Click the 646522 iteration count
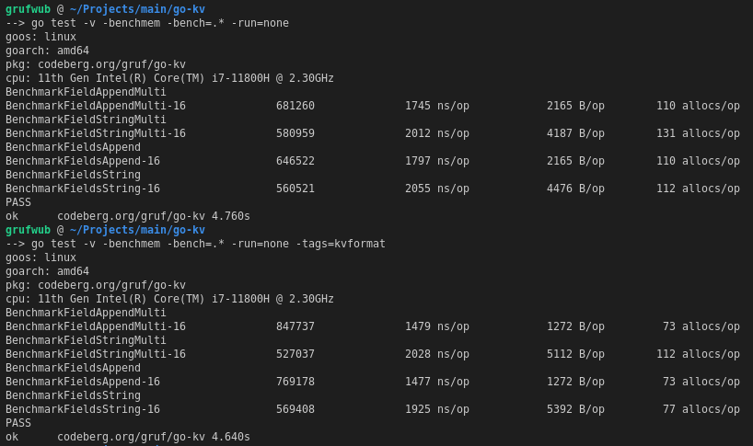Viewport: 753px width, 446px height. [x=295, y=161]
